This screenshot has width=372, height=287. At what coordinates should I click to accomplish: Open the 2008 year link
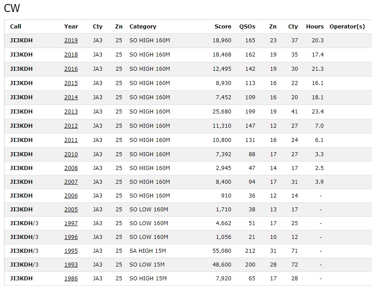point(71,168)
